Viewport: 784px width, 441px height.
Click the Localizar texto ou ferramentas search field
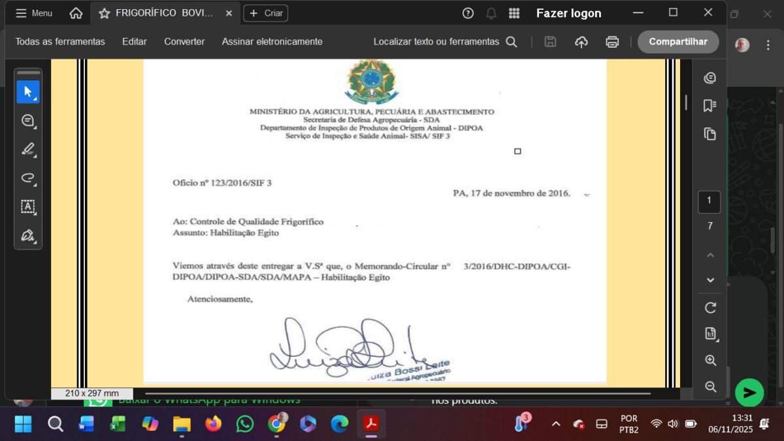pos(444,42)
